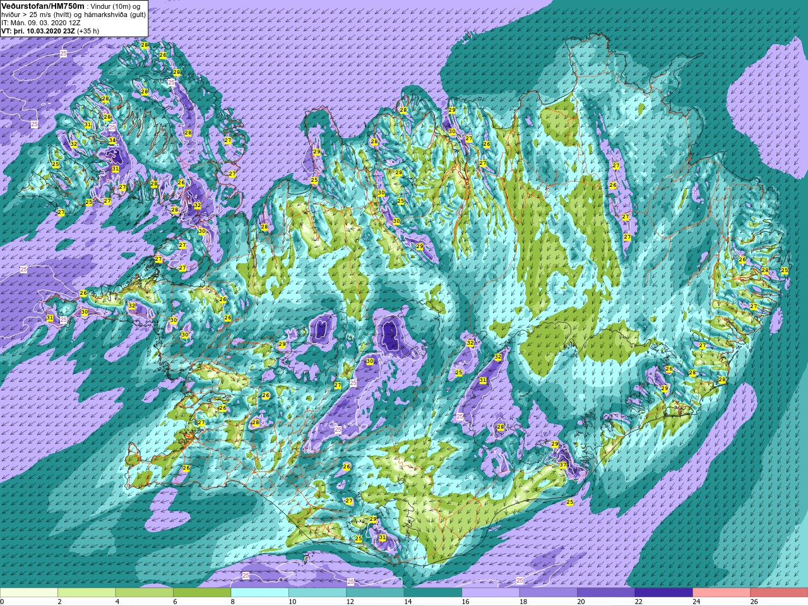Pick the 12–14 medium teal scale swatch

point(375,593)
